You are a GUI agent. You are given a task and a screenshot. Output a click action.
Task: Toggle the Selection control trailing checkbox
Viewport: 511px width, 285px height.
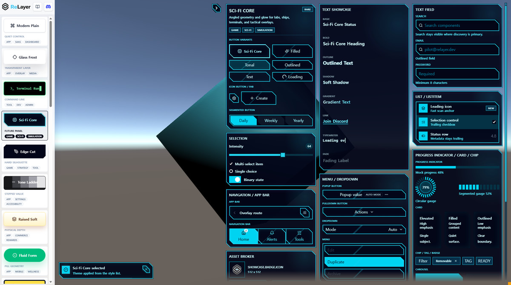coord(494,122)
